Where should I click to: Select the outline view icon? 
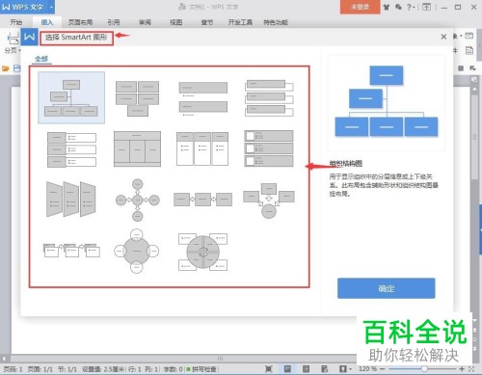tap(306, 369)
